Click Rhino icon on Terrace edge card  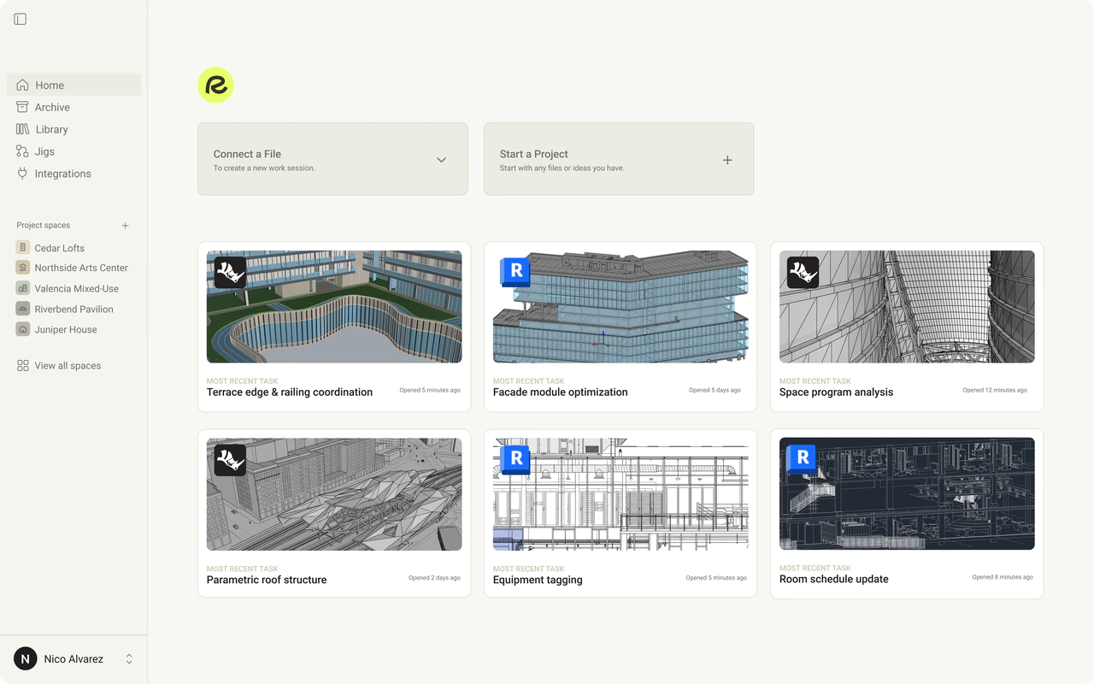coord(230,273)
